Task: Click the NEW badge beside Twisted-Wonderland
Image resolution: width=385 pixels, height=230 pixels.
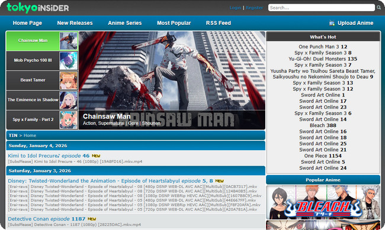Action: pos(219,181)
